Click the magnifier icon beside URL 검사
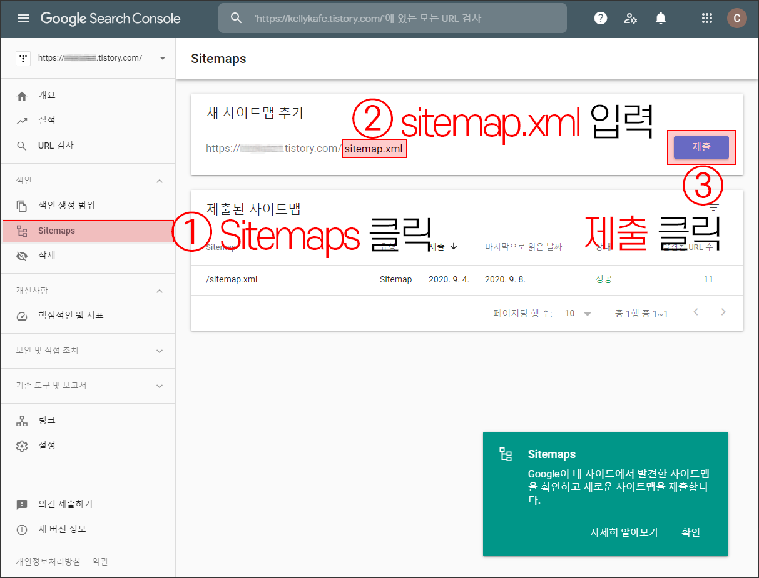The width and height of the screenshot is (759, 578). point(22,146)
